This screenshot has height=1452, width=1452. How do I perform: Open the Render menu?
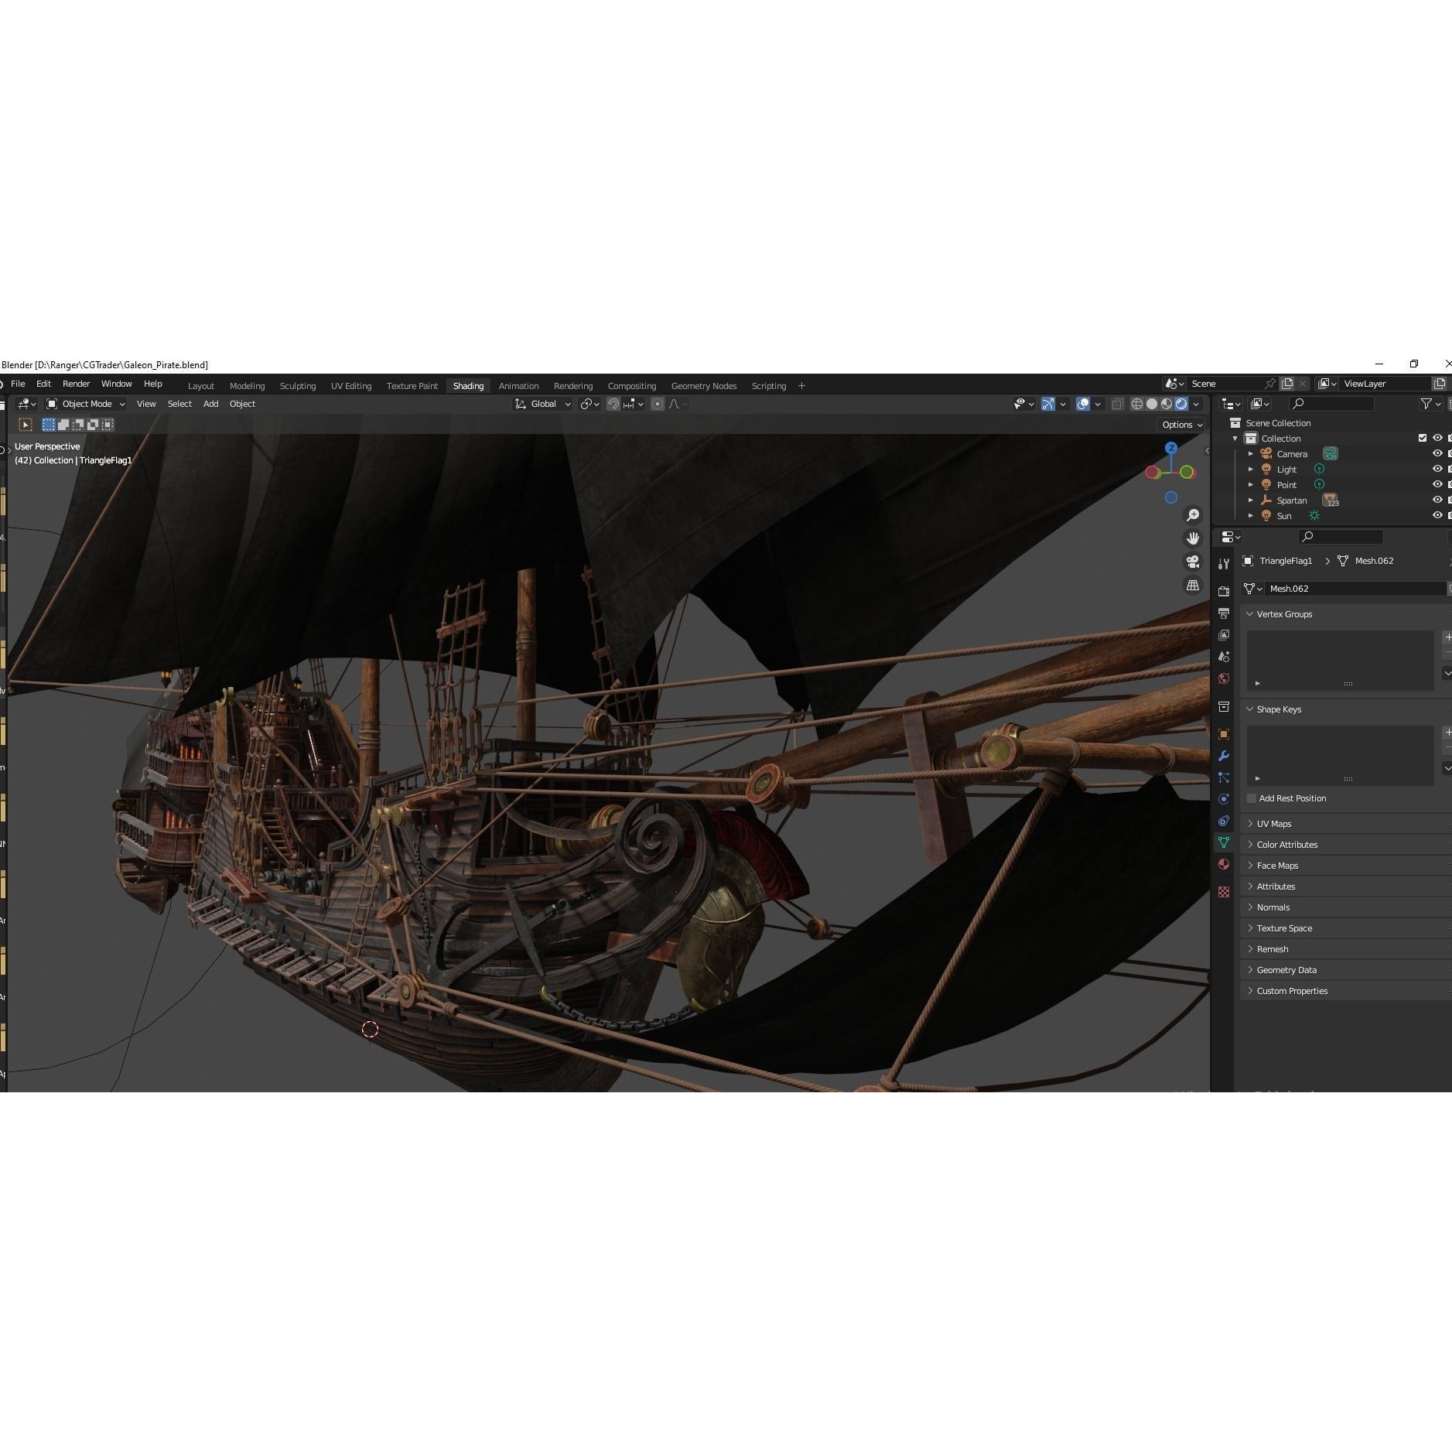tap(76, 384)
